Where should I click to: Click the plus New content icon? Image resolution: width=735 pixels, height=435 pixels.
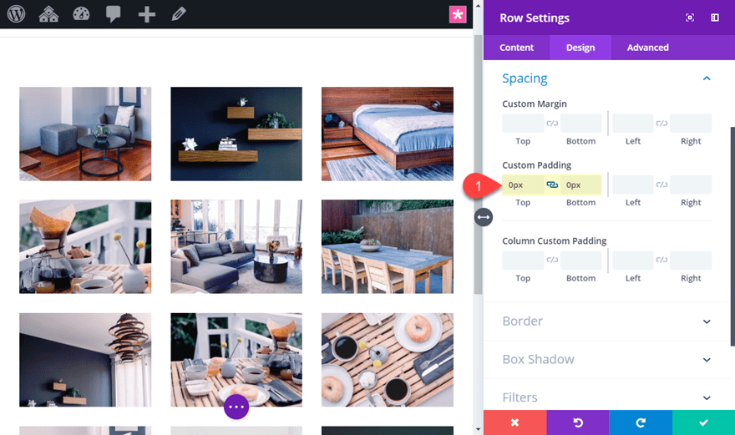click(x=146, y=14)
